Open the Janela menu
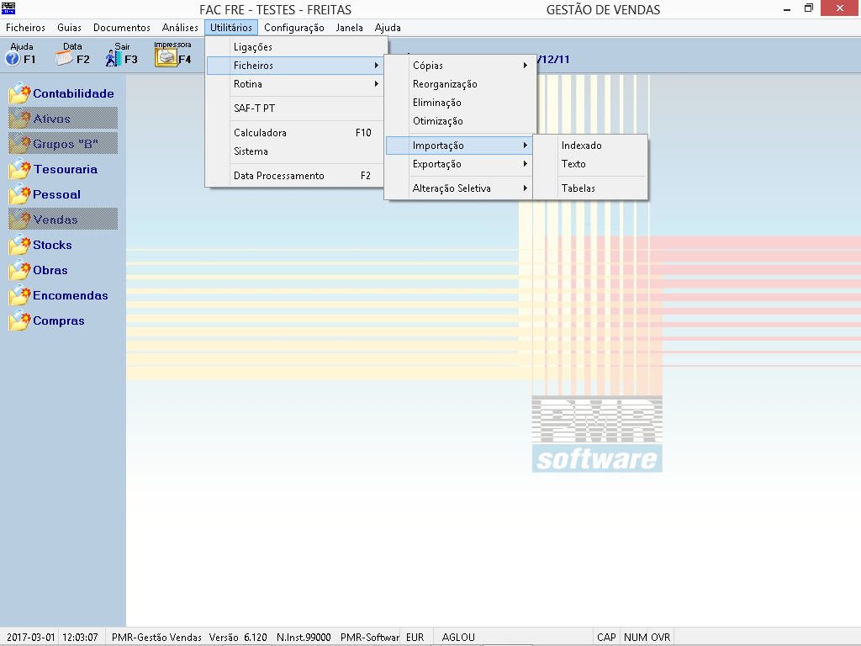This screenshot has height=646, width=861. pos(349,28)
